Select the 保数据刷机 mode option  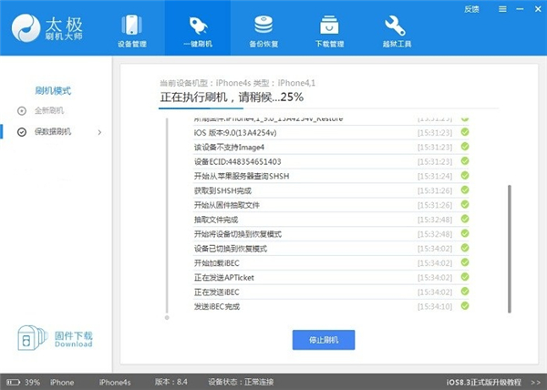pyautogui.click(x=56, y=133)
